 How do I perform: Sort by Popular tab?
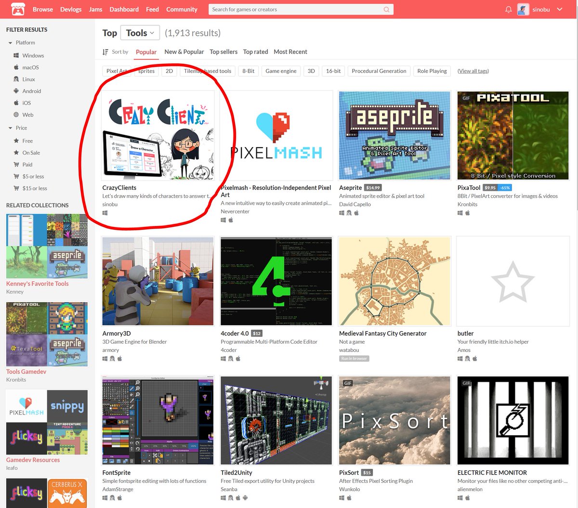point(146,52)
